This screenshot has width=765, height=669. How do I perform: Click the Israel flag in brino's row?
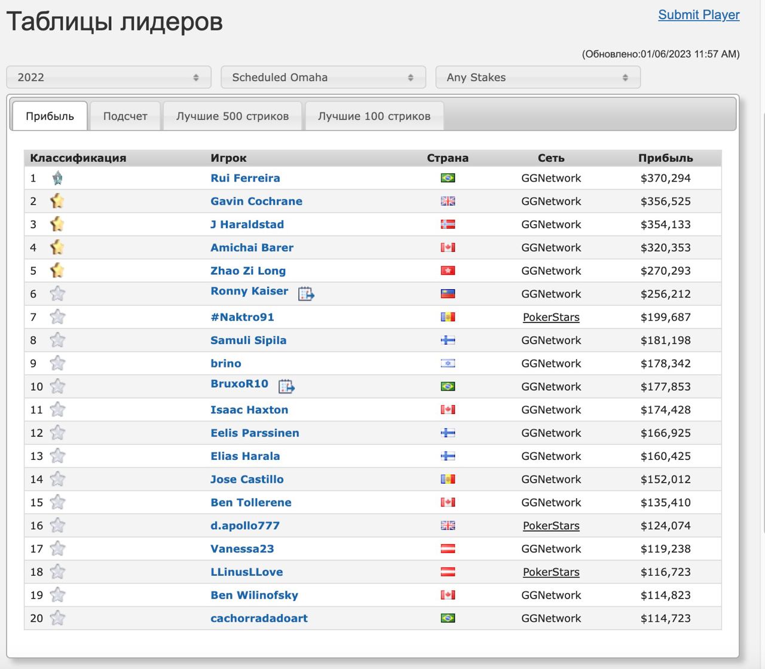click(x=448, y=364)
